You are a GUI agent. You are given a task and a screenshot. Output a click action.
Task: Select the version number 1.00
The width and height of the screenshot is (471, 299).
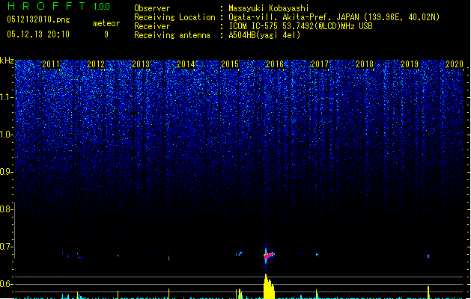[x=102, y=6]
